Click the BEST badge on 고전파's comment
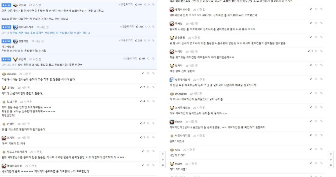 [x=6, y=5]
